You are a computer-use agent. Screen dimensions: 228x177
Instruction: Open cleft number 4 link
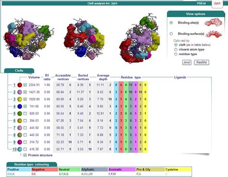[x=14, y=106]
